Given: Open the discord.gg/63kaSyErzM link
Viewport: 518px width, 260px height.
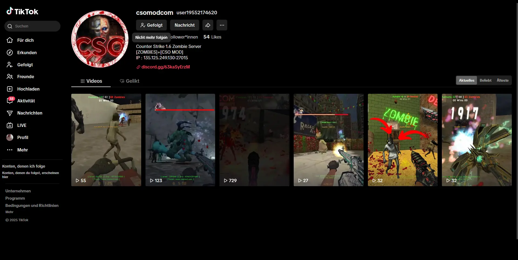Looking at the screenshot, I should pos(165,67).
